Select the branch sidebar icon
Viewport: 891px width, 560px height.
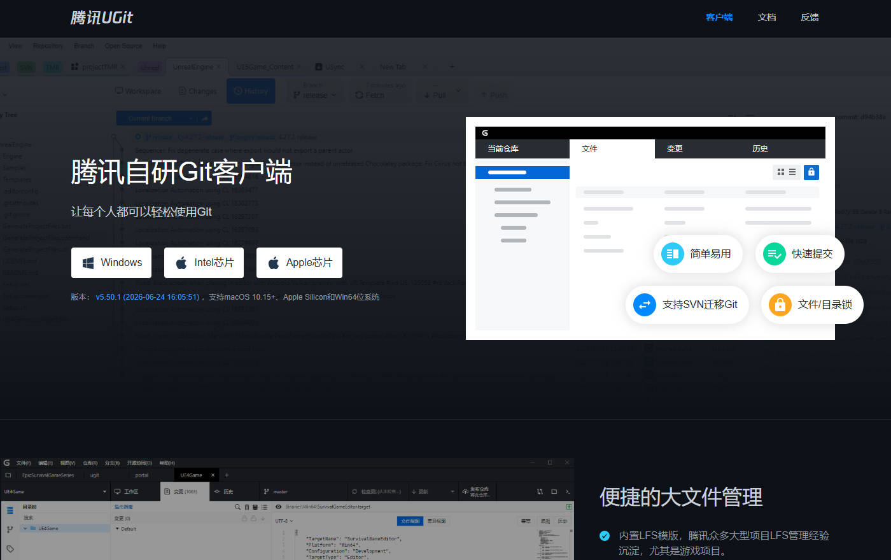click(10, 529)
